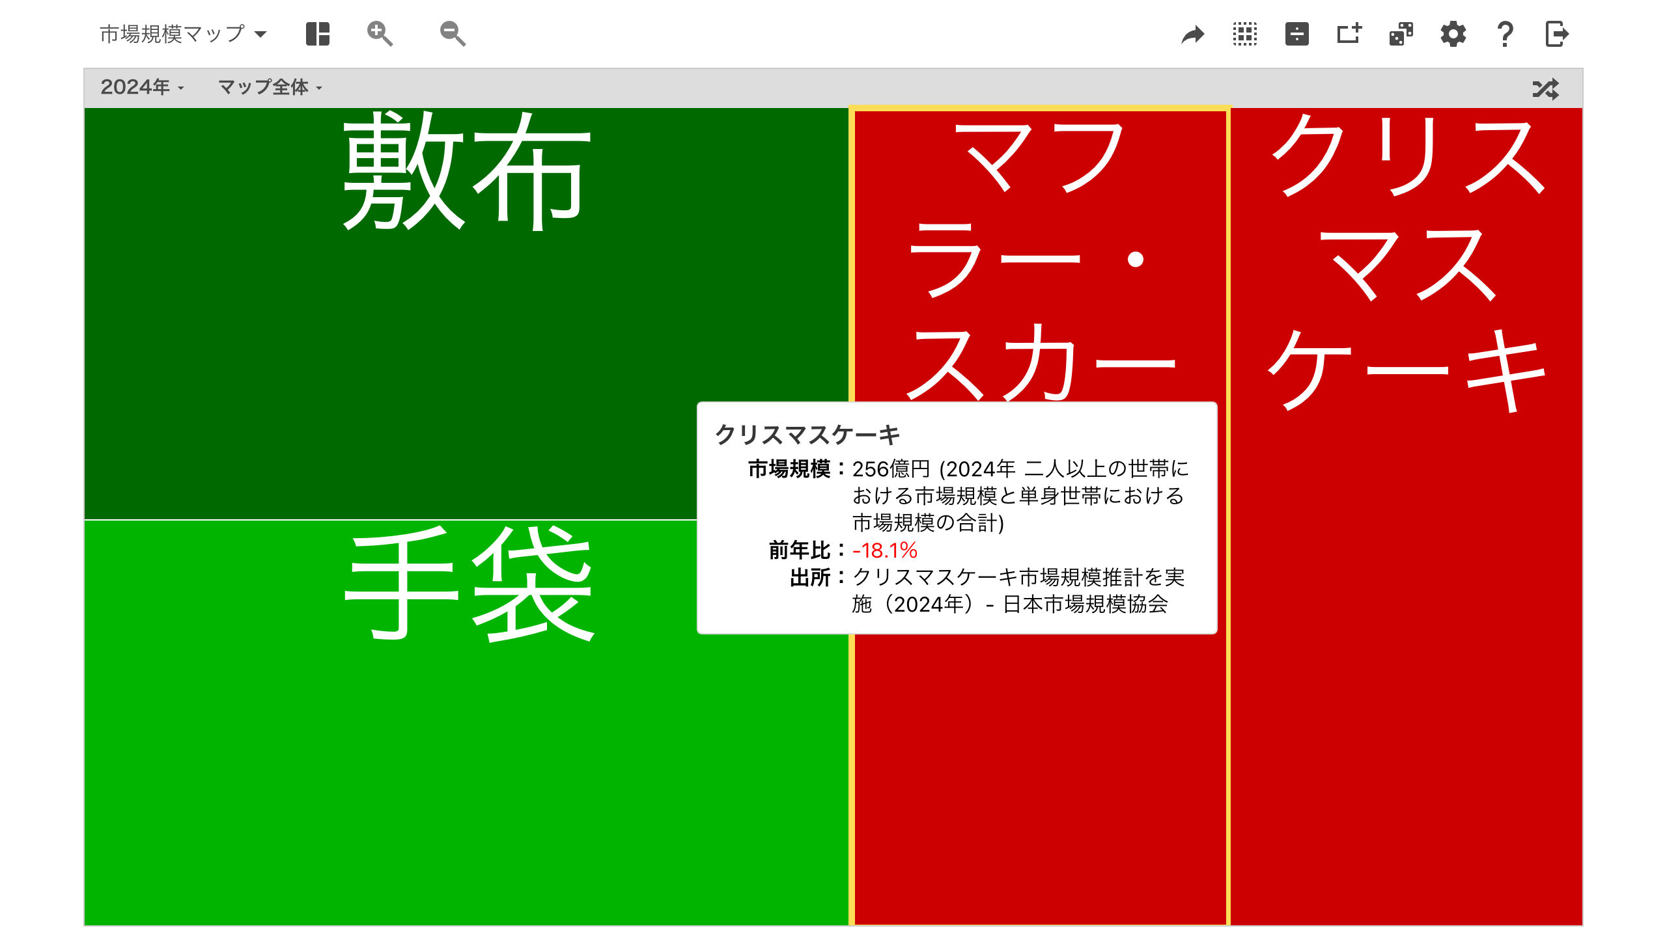
Task: Click the zoom in magnifier icon
Action: (x=380, y=34)
